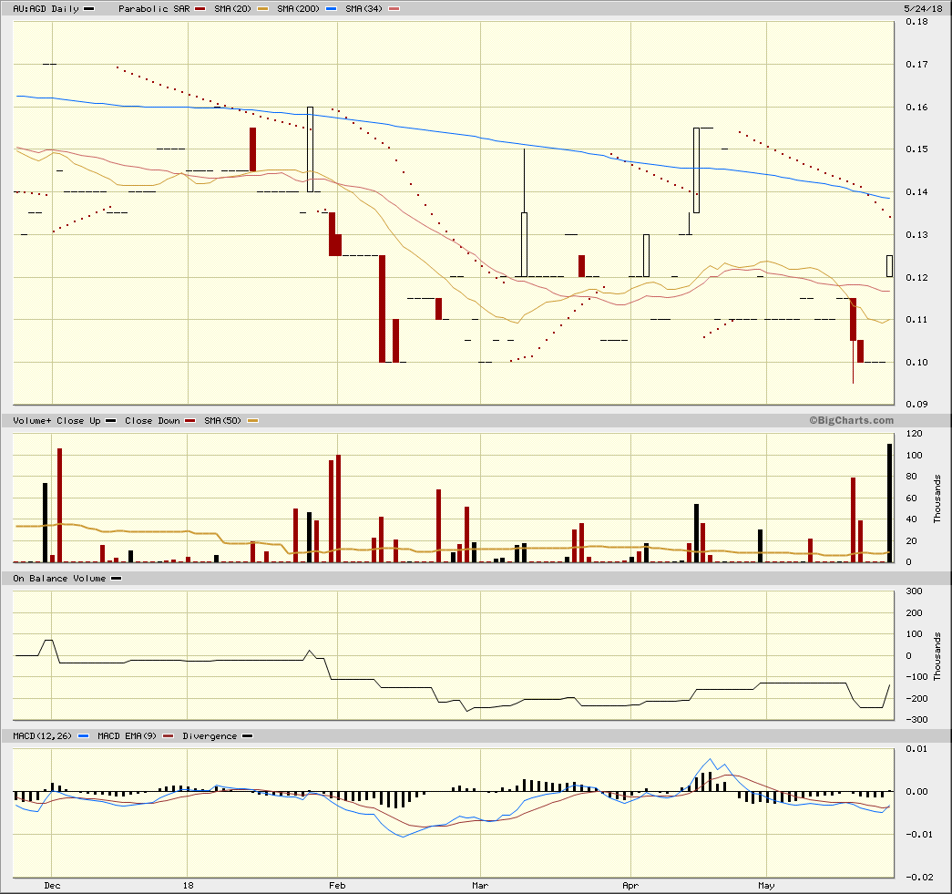Click the SMA(20) legend label

tap(232, 8)
